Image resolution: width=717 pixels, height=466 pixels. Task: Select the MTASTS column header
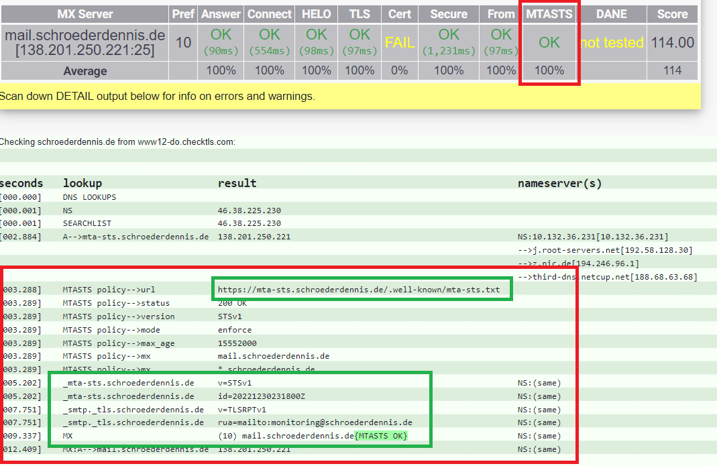[549, 13]
